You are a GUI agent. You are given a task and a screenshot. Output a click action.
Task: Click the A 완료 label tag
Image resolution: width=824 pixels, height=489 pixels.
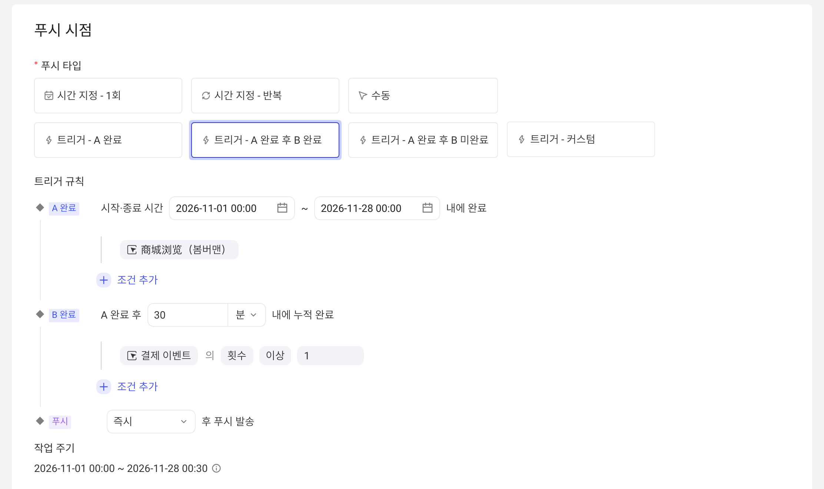click(64, 208)
